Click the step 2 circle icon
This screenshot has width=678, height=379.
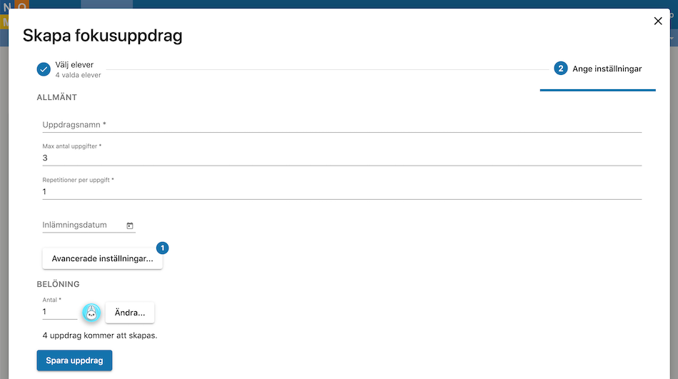click(560, 69)
